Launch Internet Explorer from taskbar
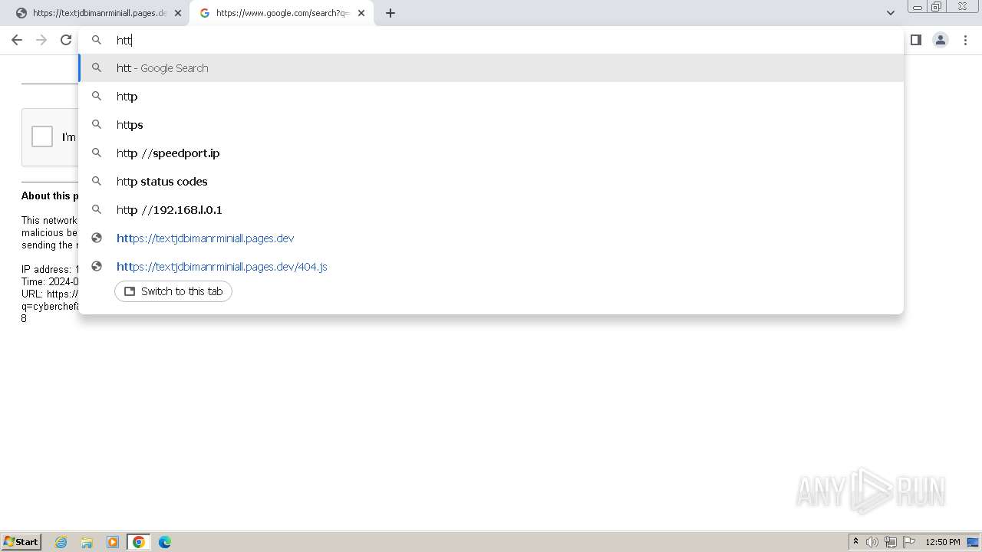The image size is (982, 552). 61,542
